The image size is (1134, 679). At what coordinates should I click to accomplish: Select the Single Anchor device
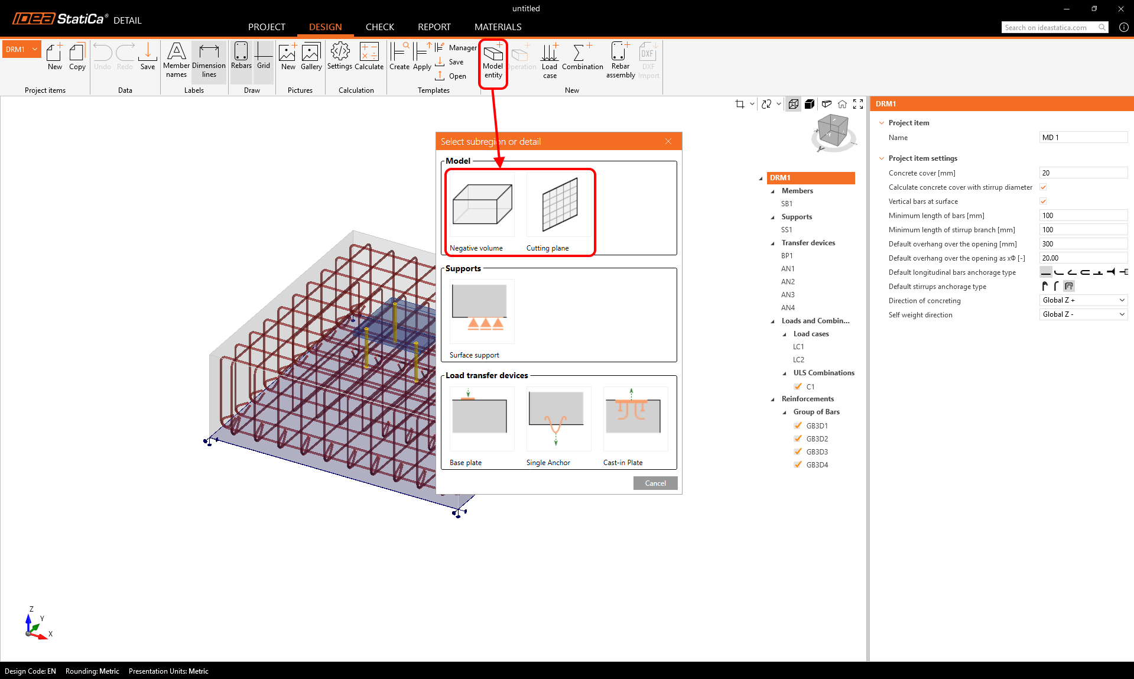click(558, 420)
